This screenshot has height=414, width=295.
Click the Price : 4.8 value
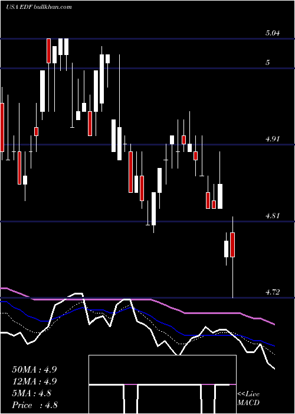(35, 405)
